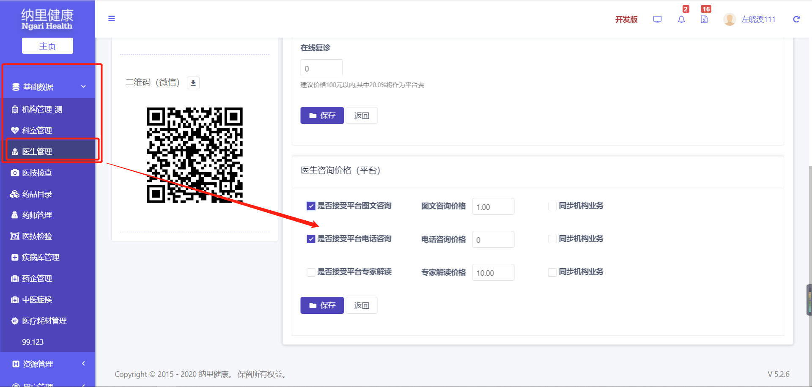The width and height of the screenshot is (812, 387).
Task: Open 医技检查 menu item
Action: click(48, 173)
